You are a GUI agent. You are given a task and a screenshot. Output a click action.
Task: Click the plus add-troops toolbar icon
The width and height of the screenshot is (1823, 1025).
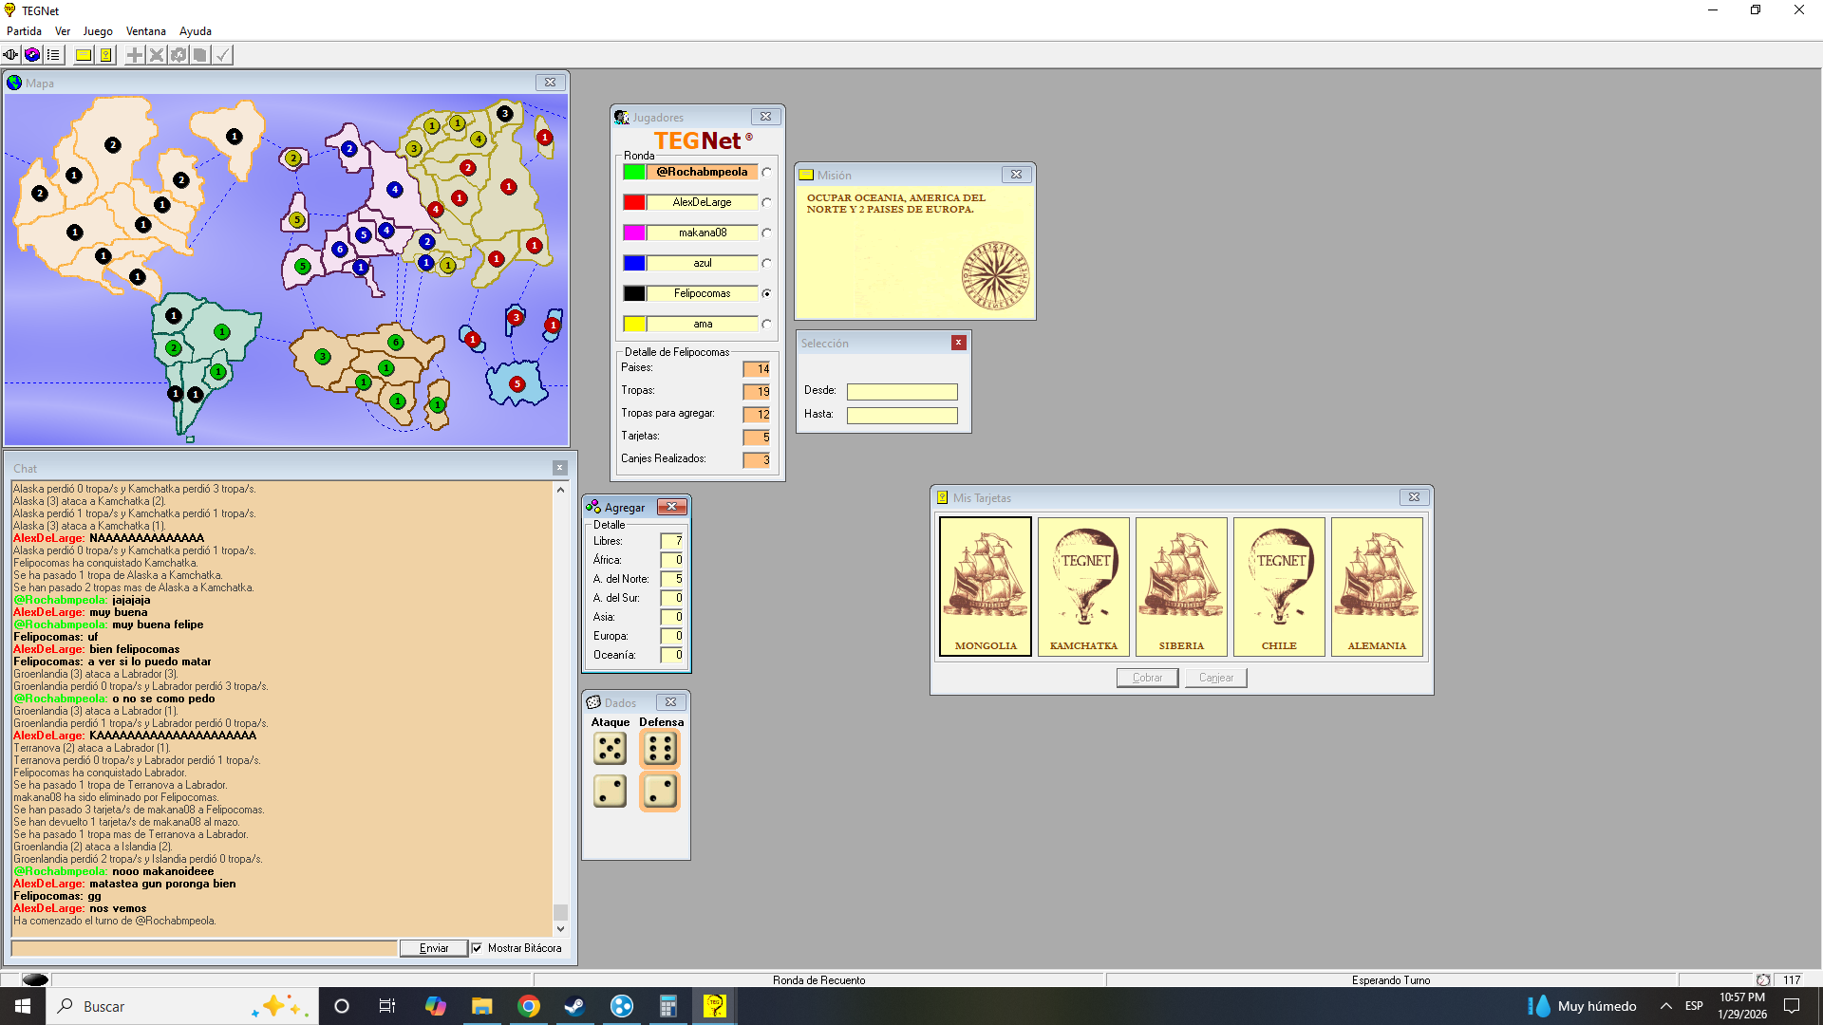click(x=135, y=55)
